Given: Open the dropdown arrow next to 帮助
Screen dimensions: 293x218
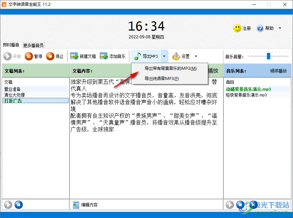Looking at the screenshot, I should point(280,28).
